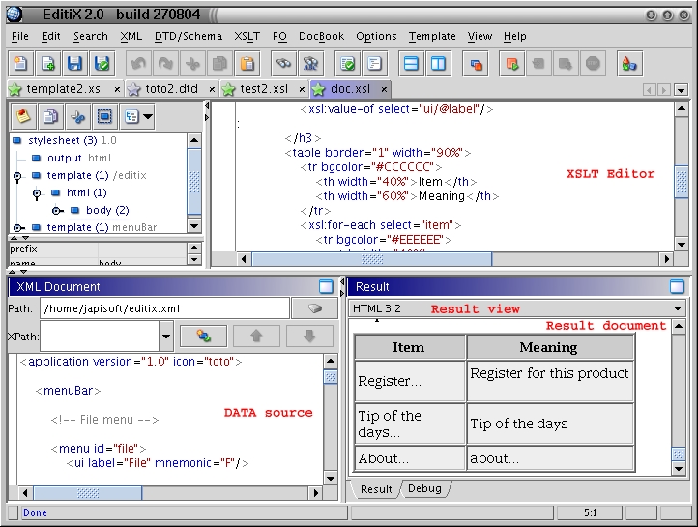The width and height of the screenshot is (698, 527).
Task: Click the Paste clipboard toolbar icon
Action: click(x=247, y=64)
